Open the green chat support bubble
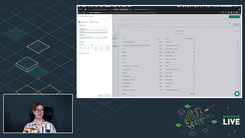 click(237, 94)
